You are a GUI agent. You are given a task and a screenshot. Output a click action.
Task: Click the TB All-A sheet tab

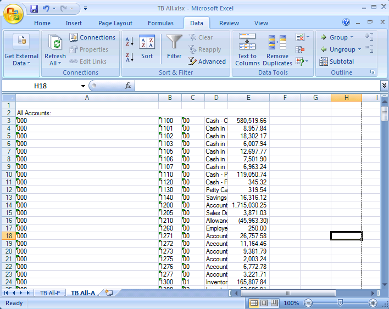pyautogui.click(x=83, y=293)
